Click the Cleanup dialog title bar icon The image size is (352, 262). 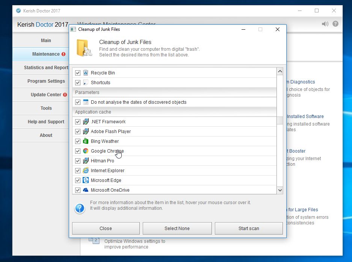pyautogui.click(x=73, y=29)
